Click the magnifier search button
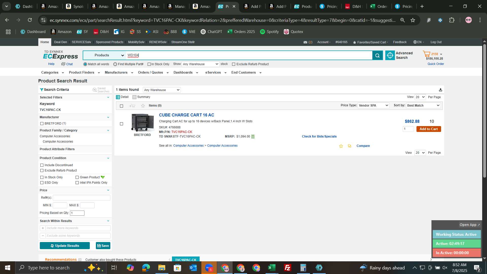Viewport: 487px width, 274px height. pos(377,55)
